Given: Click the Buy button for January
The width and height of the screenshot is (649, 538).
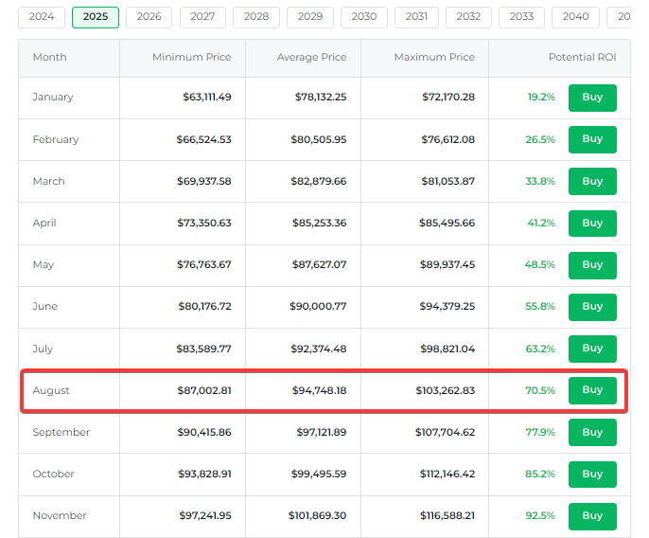Looking at the screenshot, I should click(592, 98).
